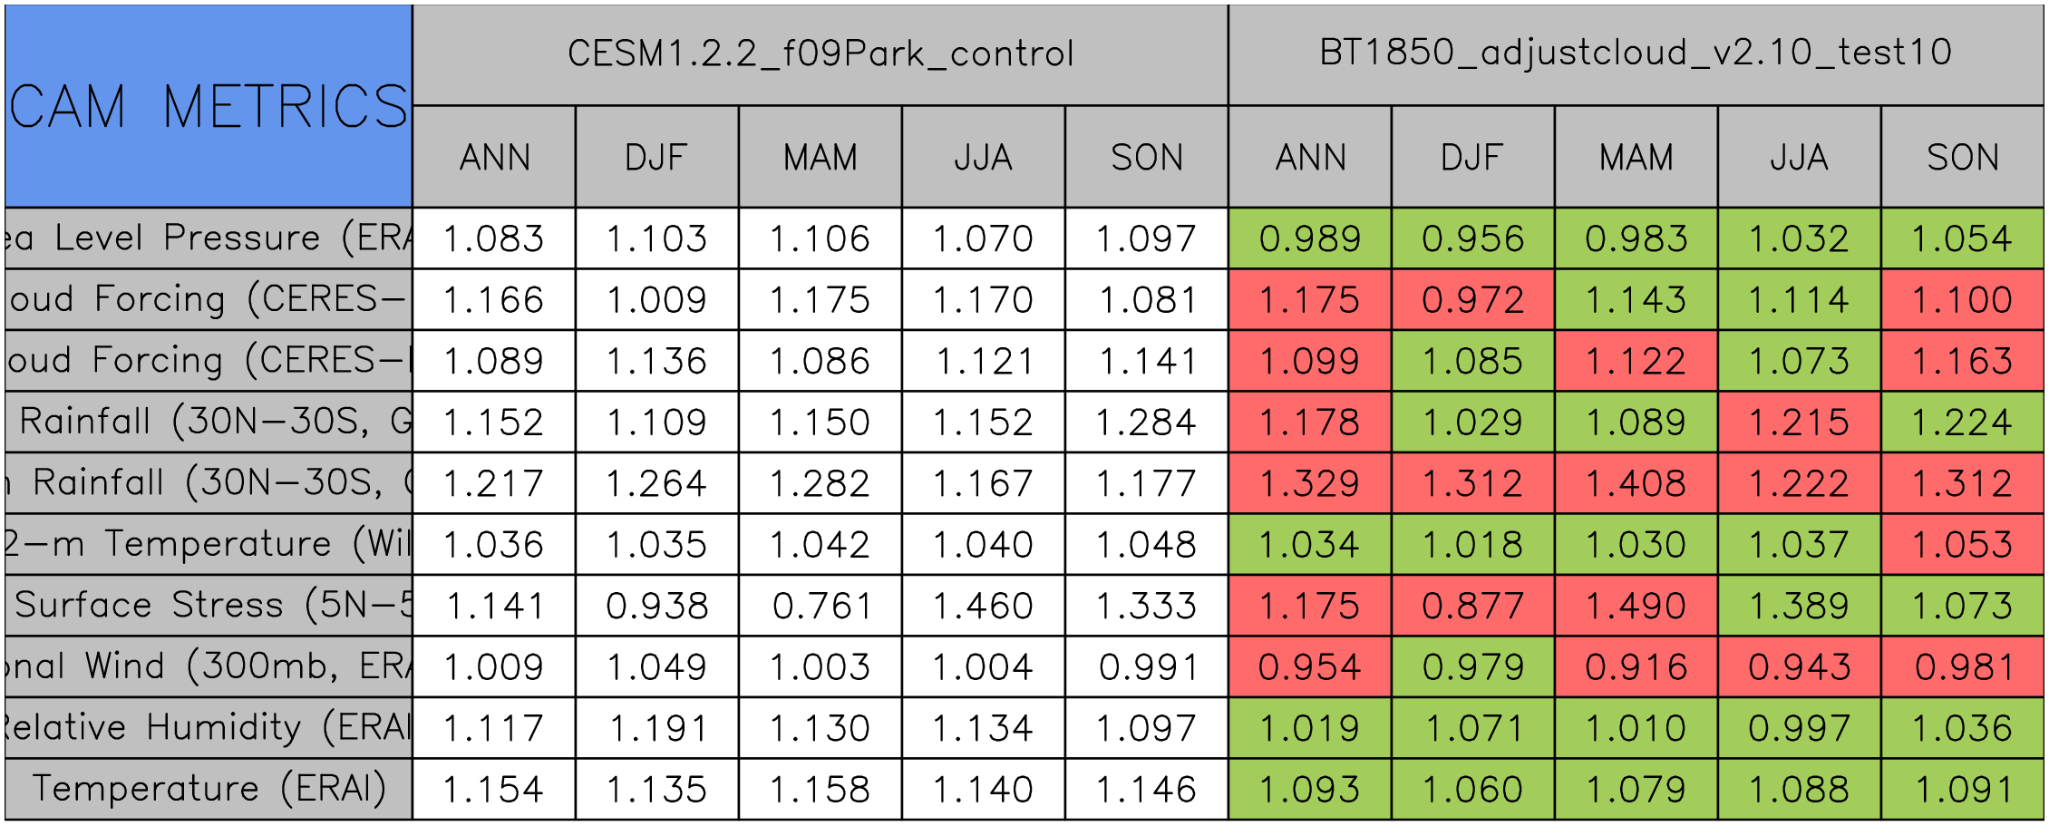Click the CAM METRICS title cell

209,107
